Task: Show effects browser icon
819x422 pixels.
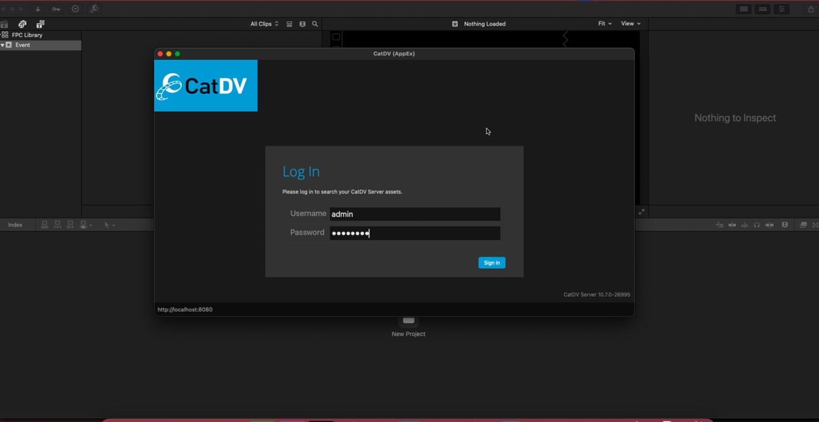Action: (803, 225)
